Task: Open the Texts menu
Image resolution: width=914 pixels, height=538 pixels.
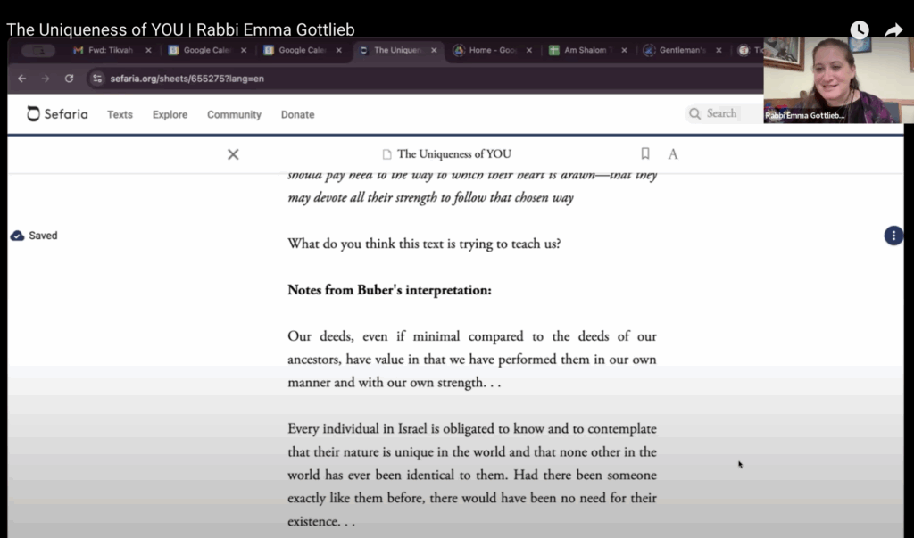Action: (120, 114)
